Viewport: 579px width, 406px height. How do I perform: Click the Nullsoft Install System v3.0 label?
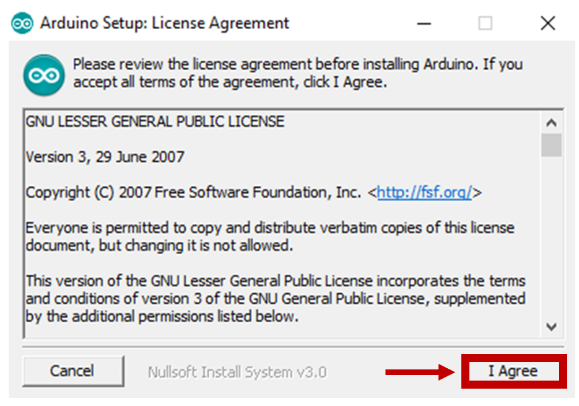(x=237, y=373)
